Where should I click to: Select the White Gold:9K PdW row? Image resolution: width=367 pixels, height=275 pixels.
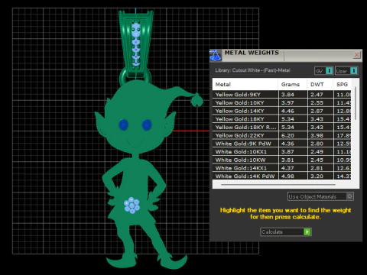click(281, 144)
